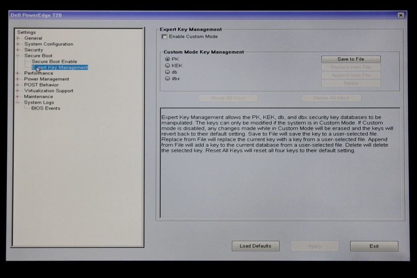This screenshot has height=278, width=417.
Task: Click the Reset All Keys button
Action: (x=228, y=98)
